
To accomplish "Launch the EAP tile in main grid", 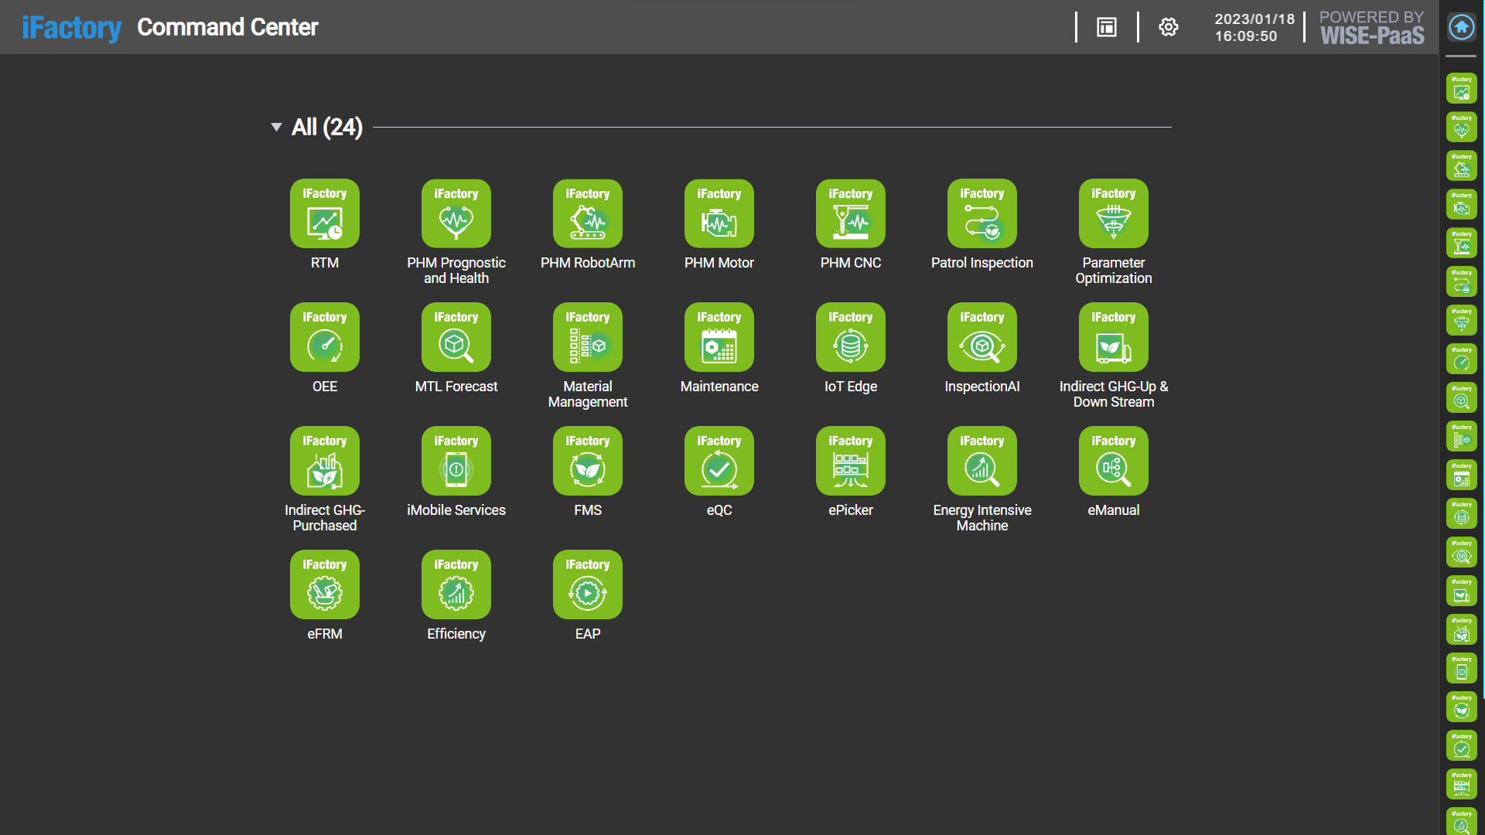I will (588, 584).
